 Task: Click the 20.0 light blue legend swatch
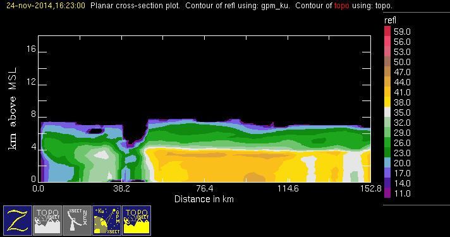[387, 162]
